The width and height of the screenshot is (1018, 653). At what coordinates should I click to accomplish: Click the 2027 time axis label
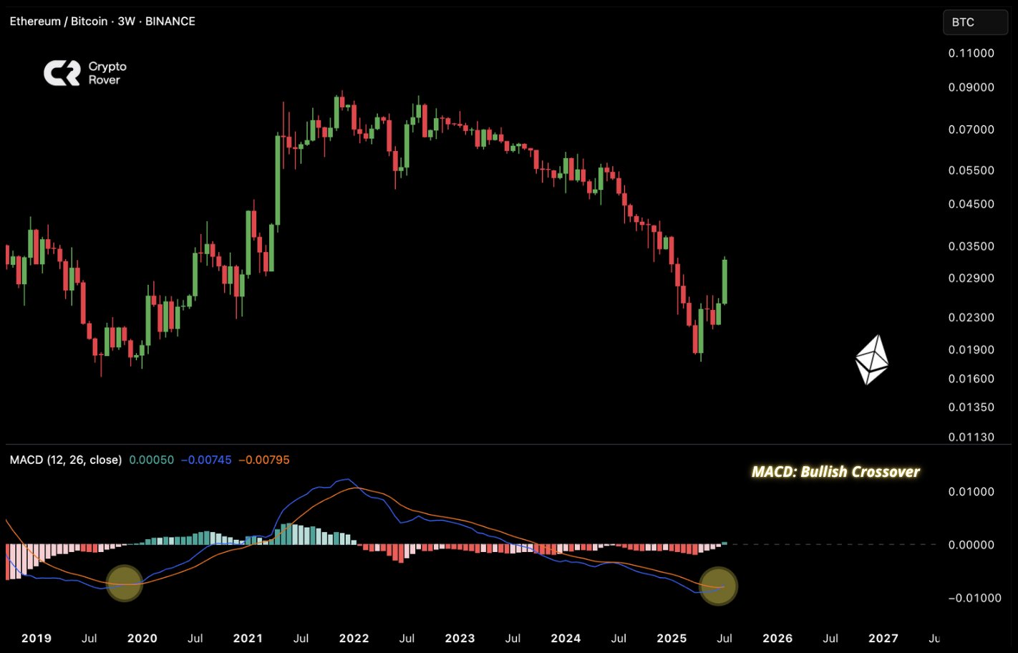(x=883, y=638)
